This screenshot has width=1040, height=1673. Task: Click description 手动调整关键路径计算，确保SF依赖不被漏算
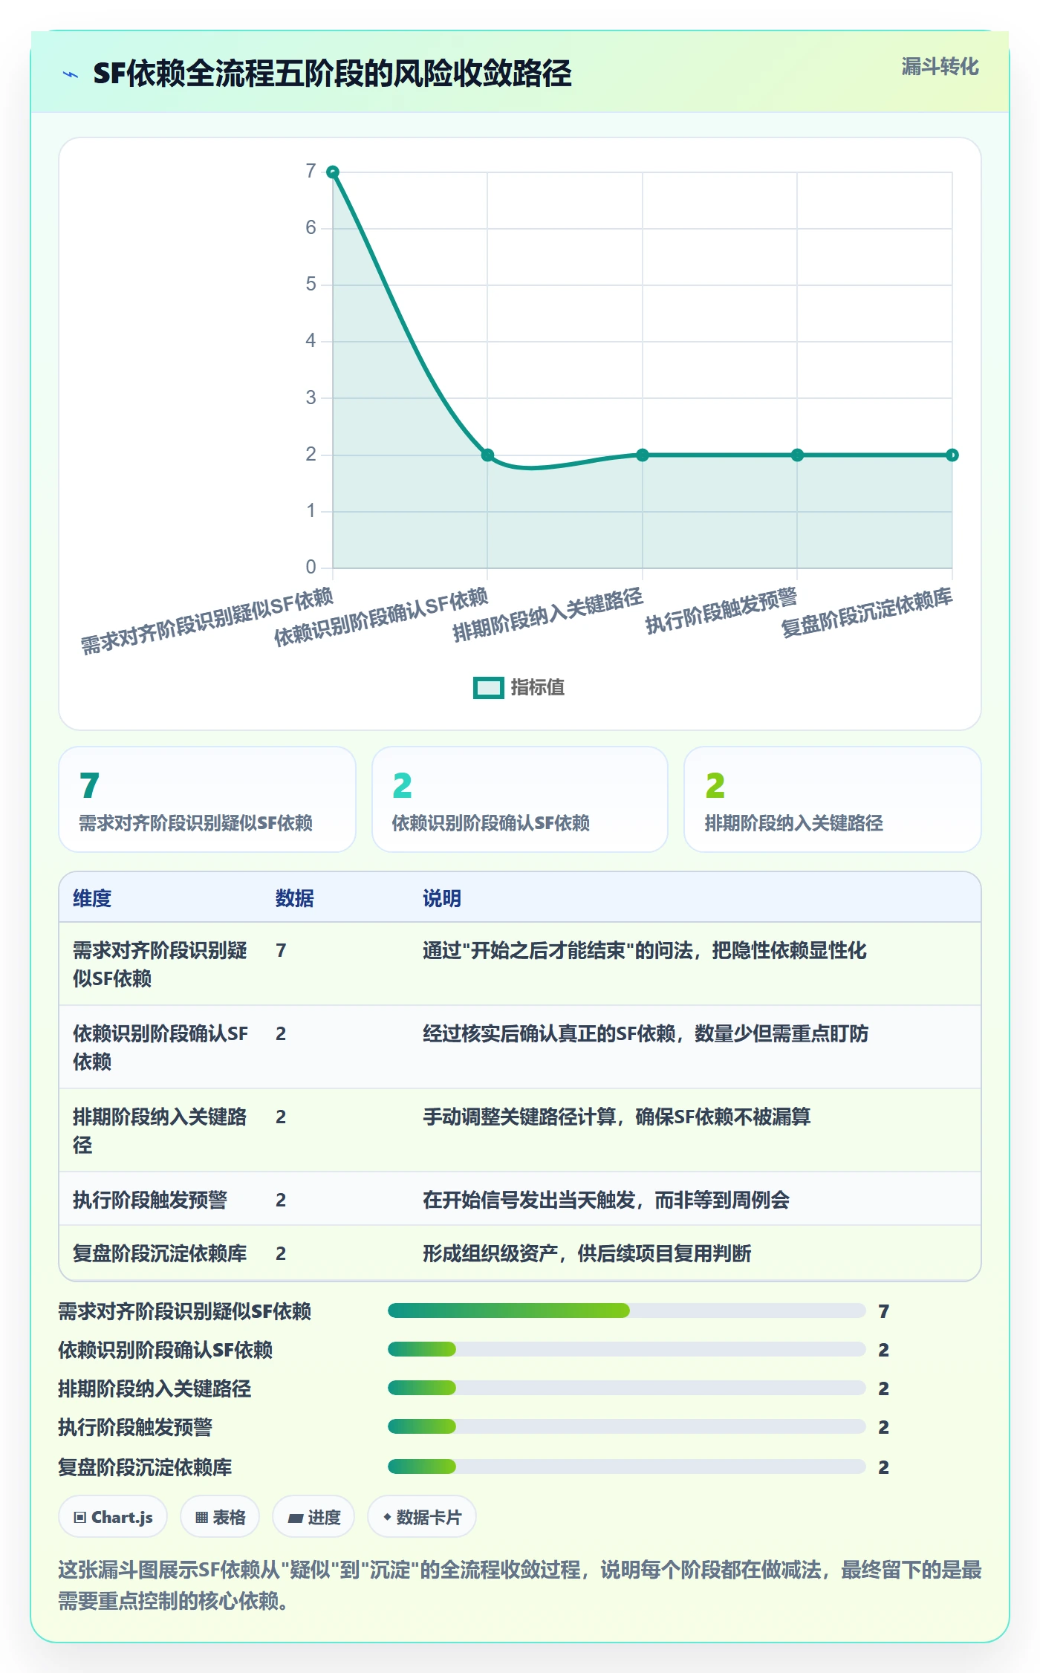click(x=617, y=1117)
